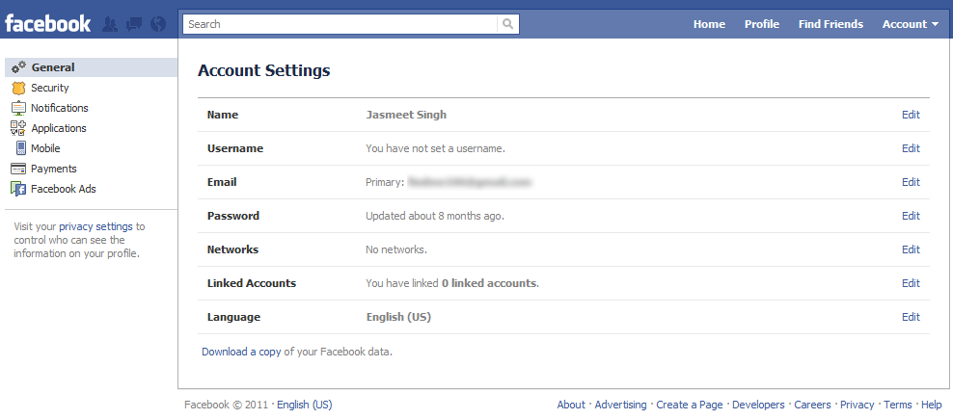This screenshot has height=419, width=953.
Task: Click Download a copy link
Action: click(241, 352)
